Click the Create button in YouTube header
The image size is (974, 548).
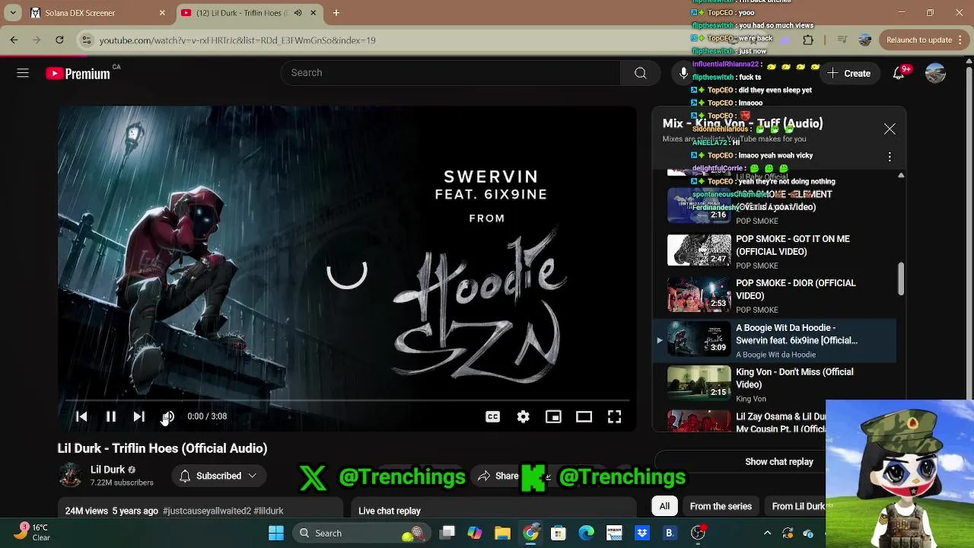pyautogui.click(x=849, y=73)
